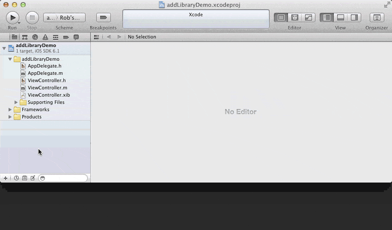Show the Issue navigator warning icon

(x=45, y=37)
